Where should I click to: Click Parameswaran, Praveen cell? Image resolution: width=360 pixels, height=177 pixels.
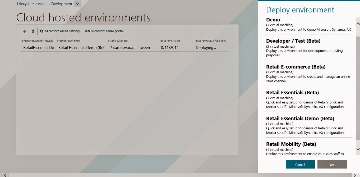130,48
